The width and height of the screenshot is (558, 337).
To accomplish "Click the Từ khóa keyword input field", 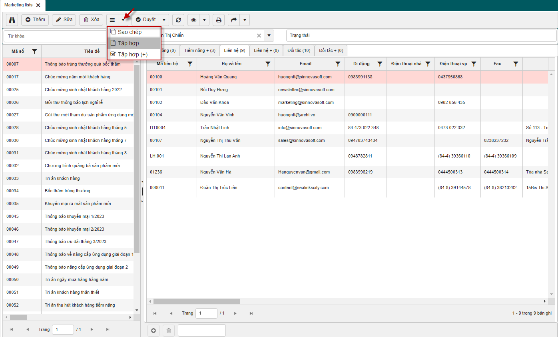I will tap(55, 36).
